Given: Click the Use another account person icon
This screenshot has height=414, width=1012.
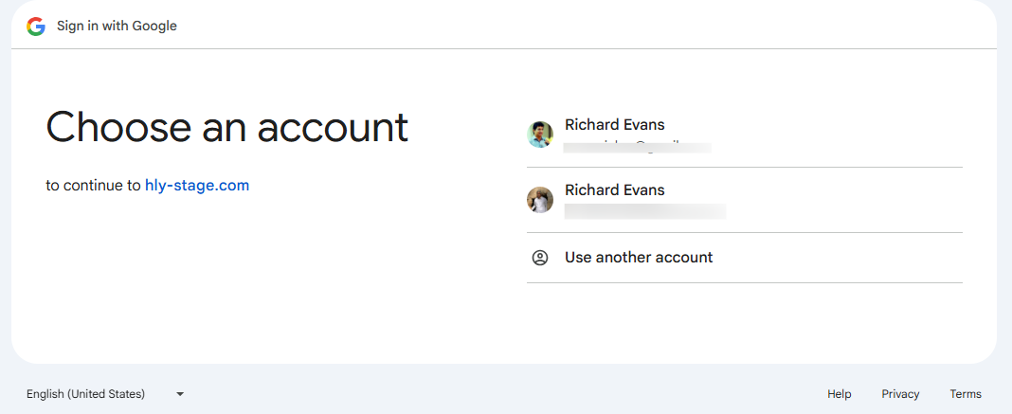Looking at the screenshot, I should point(540,258).
